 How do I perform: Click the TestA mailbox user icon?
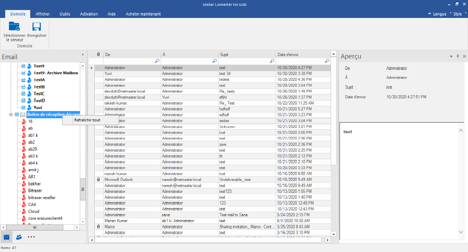coord(30,80)
